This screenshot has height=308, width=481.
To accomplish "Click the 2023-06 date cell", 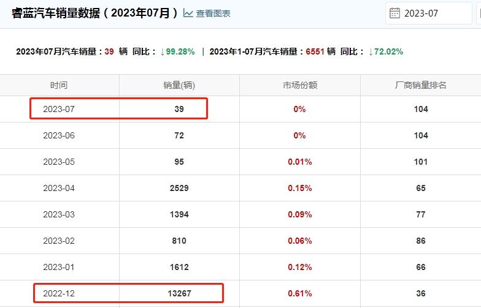I will point(59,135).
